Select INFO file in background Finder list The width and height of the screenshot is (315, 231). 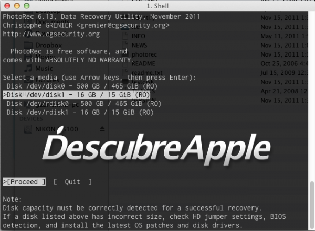point(139,36)
